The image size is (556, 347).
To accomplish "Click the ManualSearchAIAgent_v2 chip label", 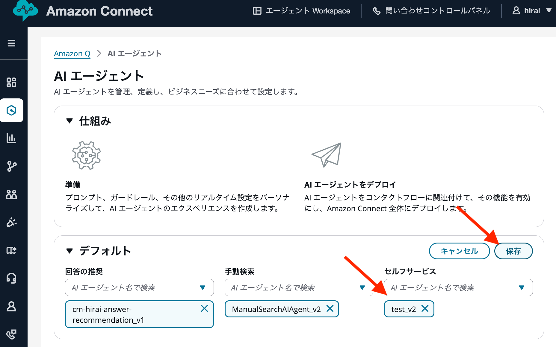I will 276,309.
